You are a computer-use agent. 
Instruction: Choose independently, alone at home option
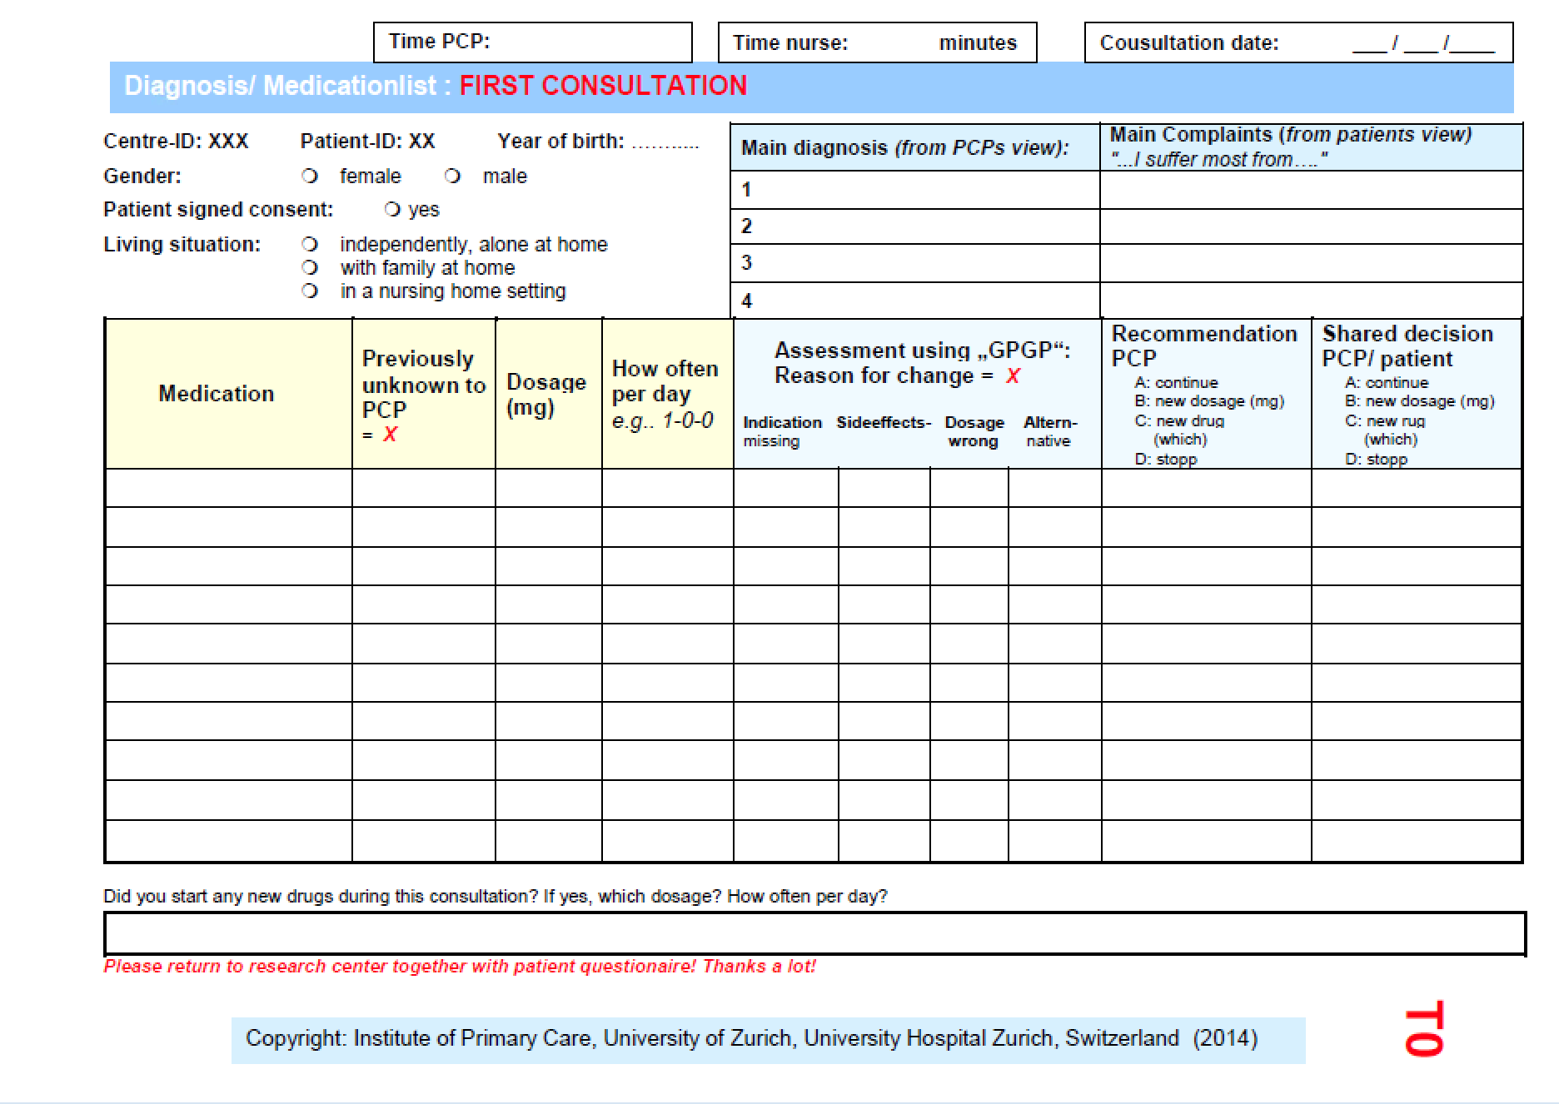pos(311,245)
